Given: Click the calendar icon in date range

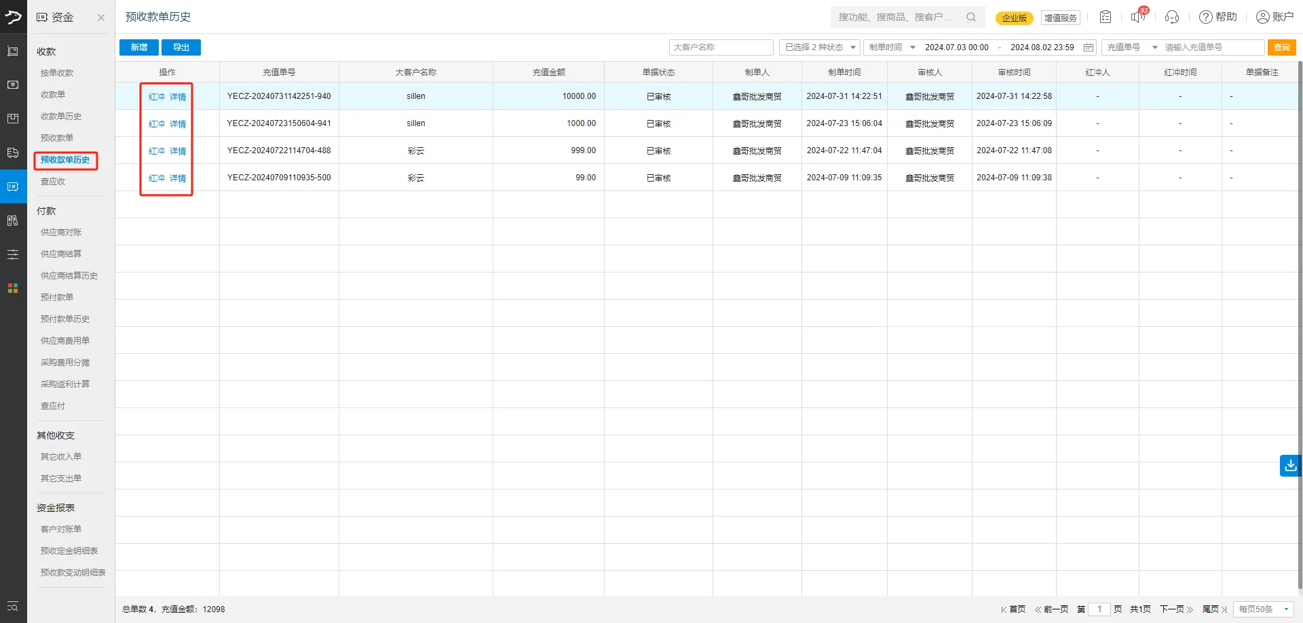Looking at the screenshot, I should [1089, 47].
